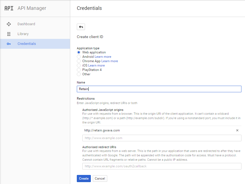This screenshot has height=184, width=245.
Task: Click the back arrow above Create client ID
Action: tap(81, 27)
